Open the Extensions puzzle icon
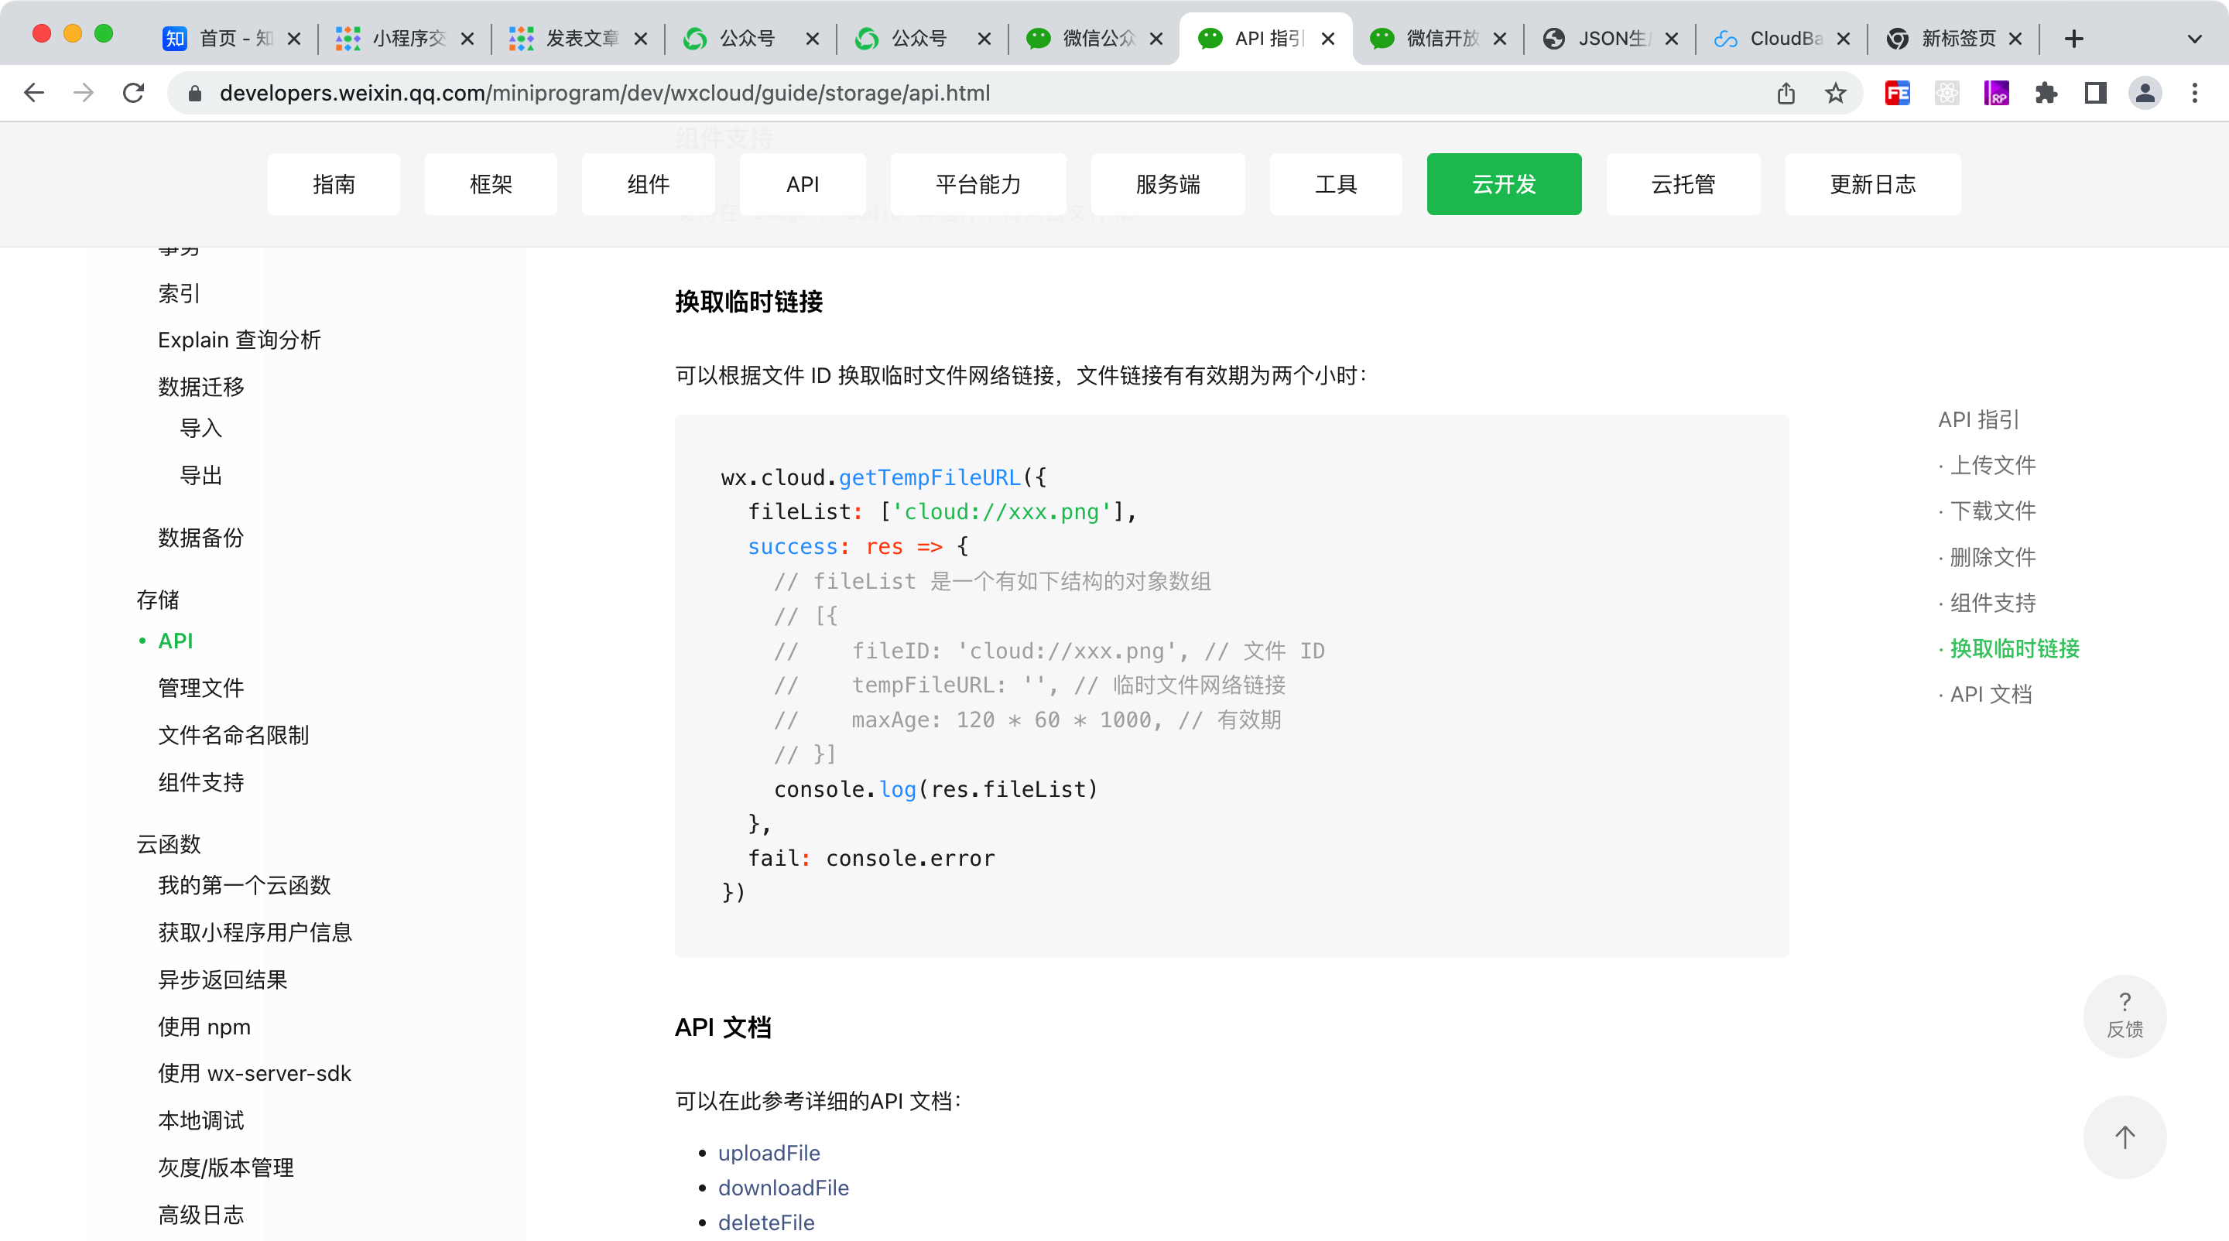The image size is (2229, 1241). point(2046,93)
